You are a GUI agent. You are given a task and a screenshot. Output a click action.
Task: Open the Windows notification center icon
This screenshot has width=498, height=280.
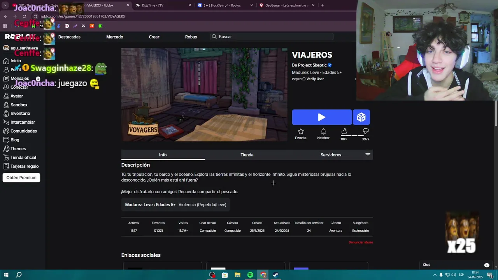pos(490,275)
